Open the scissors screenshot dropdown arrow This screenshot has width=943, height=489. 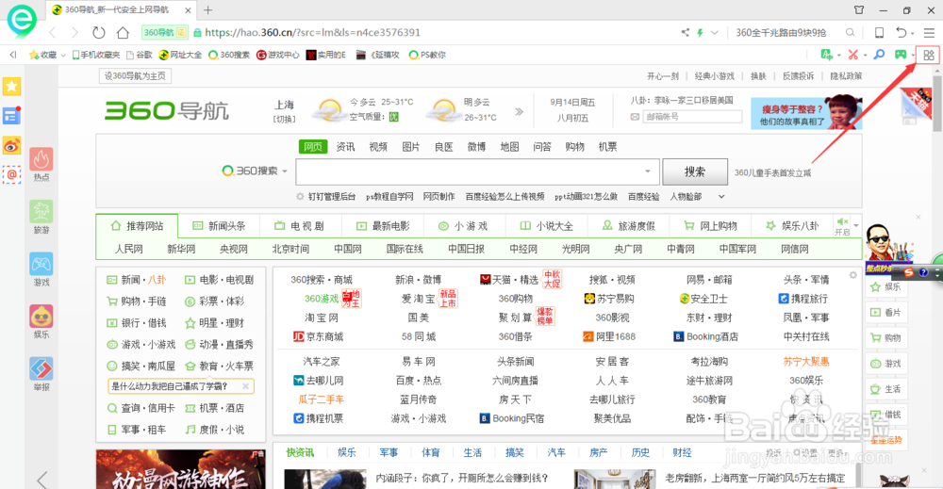[865, 56]
